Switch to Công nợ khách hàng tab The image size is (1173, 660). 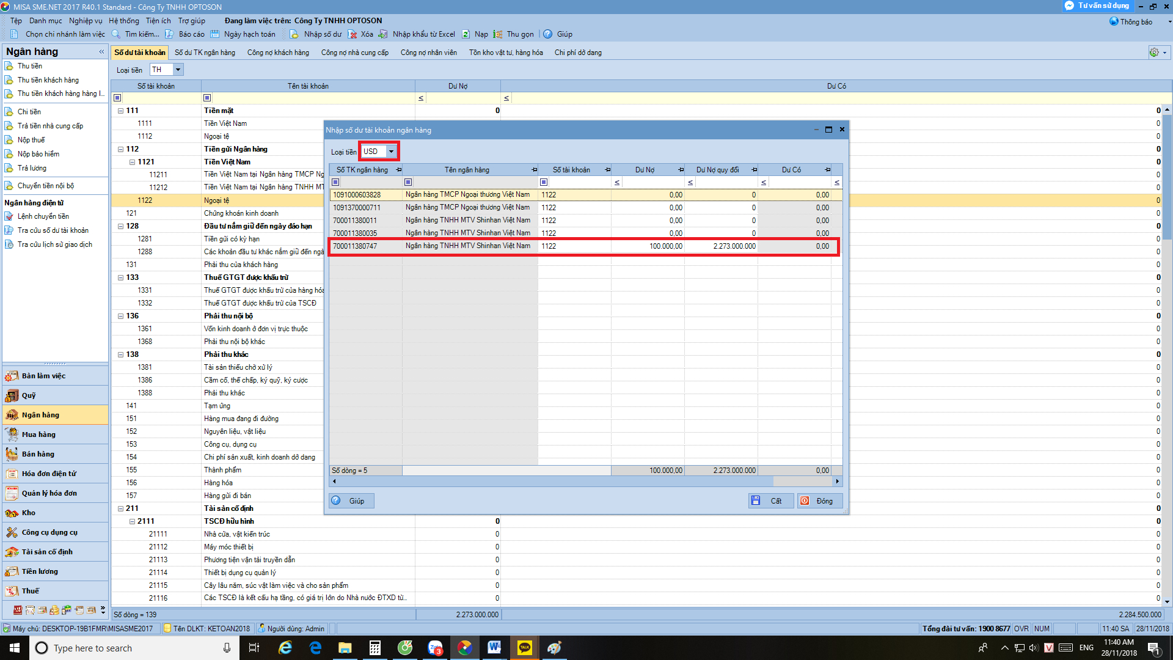[x=278, y=53]
